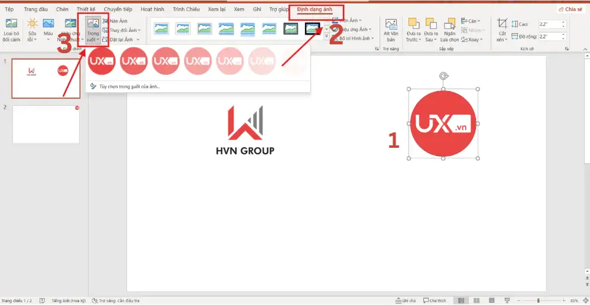Open the Tệp tab

click(x=9, y=9)
